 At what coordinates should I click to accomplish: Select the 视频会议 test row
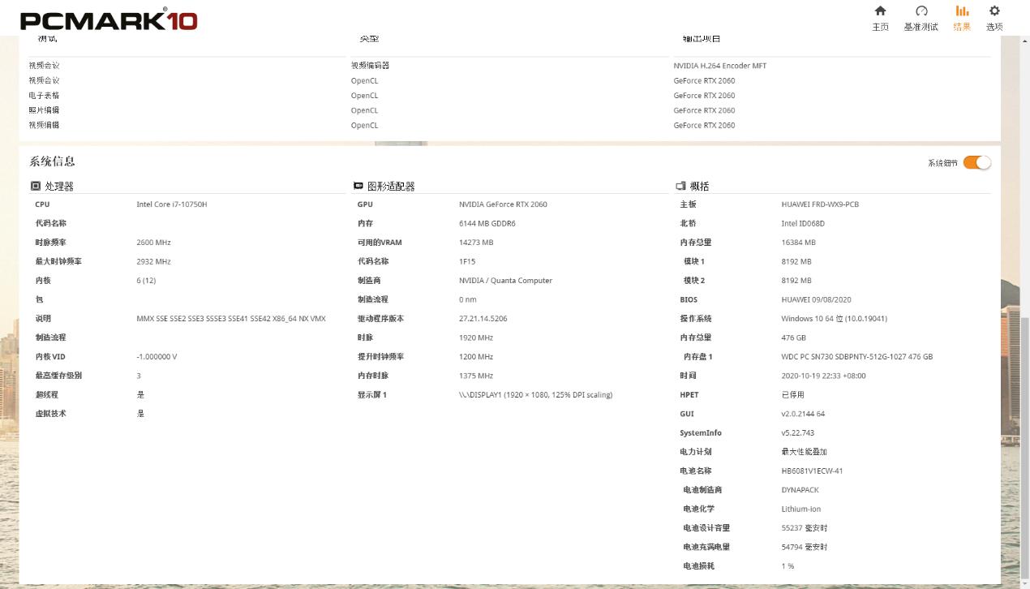[42, 66]
